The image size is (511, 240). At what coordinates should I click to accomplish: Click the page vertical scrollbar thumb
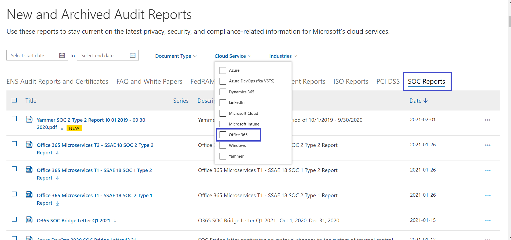509,21
